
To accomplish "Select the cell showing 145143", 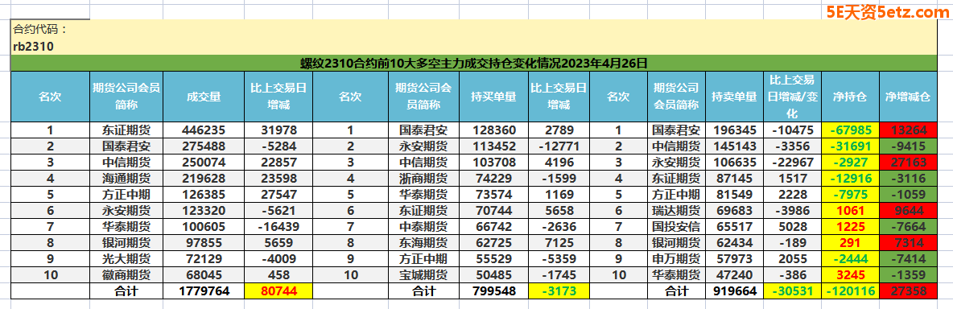I will pyautogui.click(x=734, y=146).
